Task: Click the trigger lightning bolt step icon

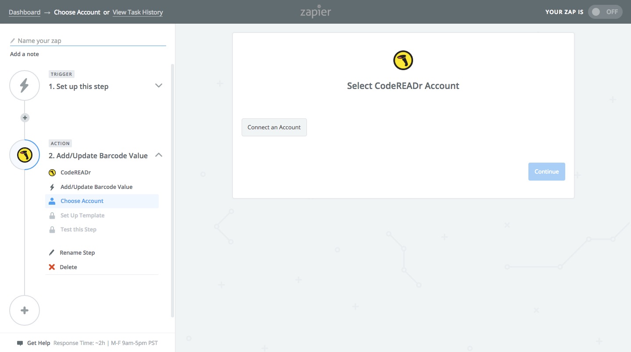Action: [25, 85]
